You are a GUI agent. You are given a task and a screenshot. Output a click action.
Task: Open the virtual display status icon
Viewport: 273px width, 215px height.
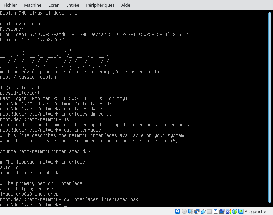pos(215,211)
